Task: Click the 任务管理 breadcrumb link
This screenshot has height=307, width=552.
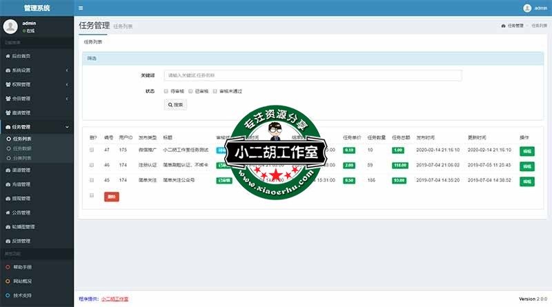Action: [515, 26]
